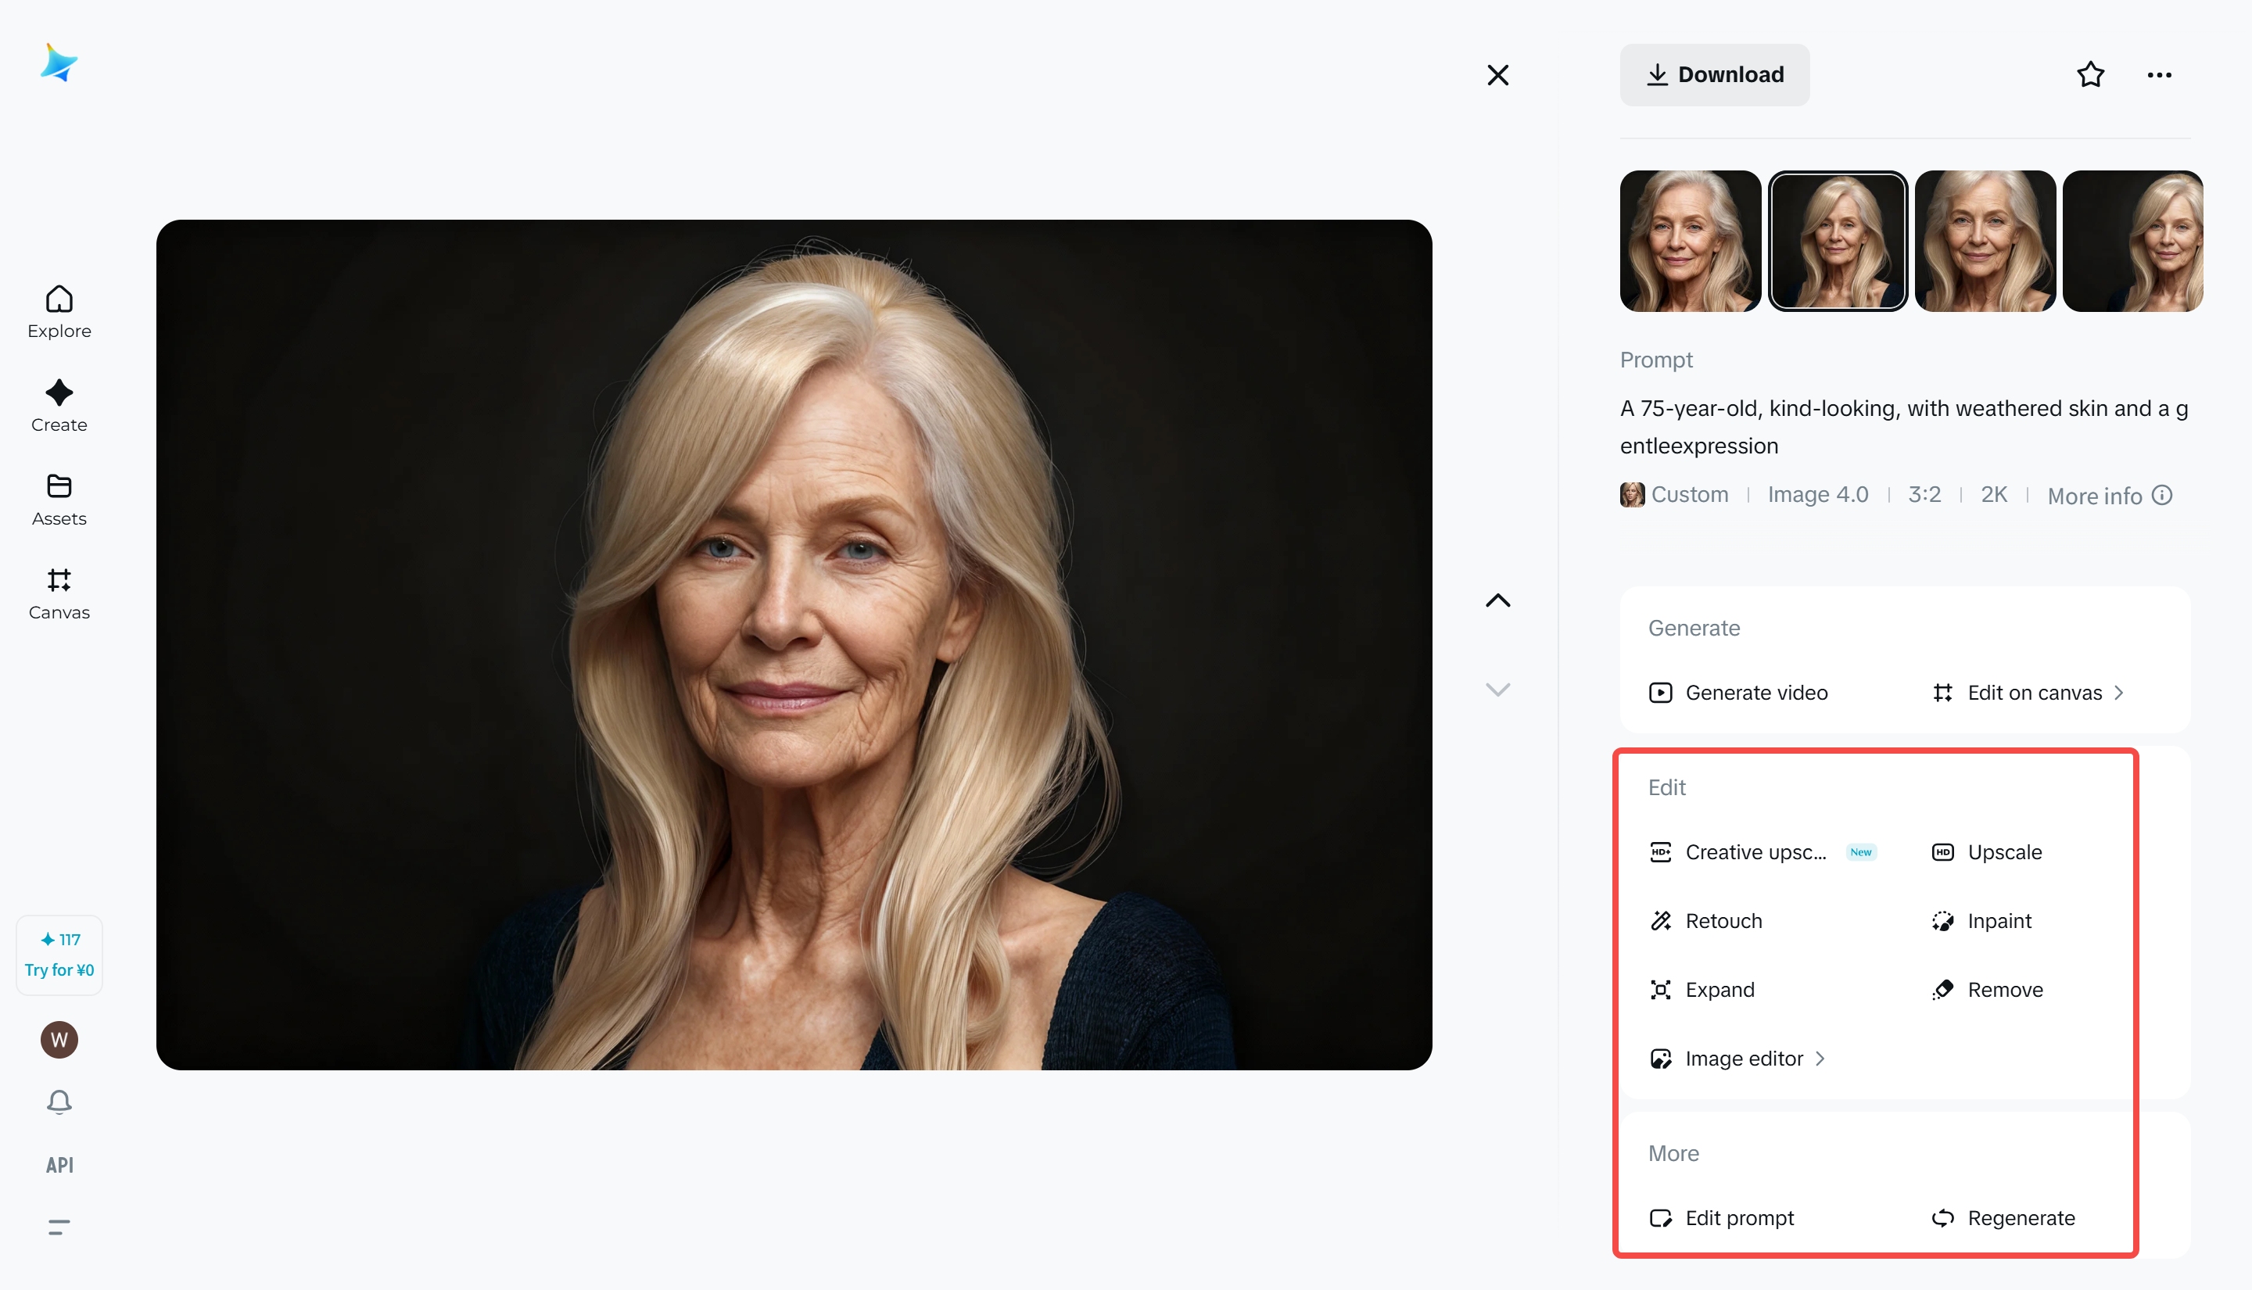Open Edit on canvas
Image resolution: width=2252 pixels, height=1290 pixels.
click(x=2034, y=692)
